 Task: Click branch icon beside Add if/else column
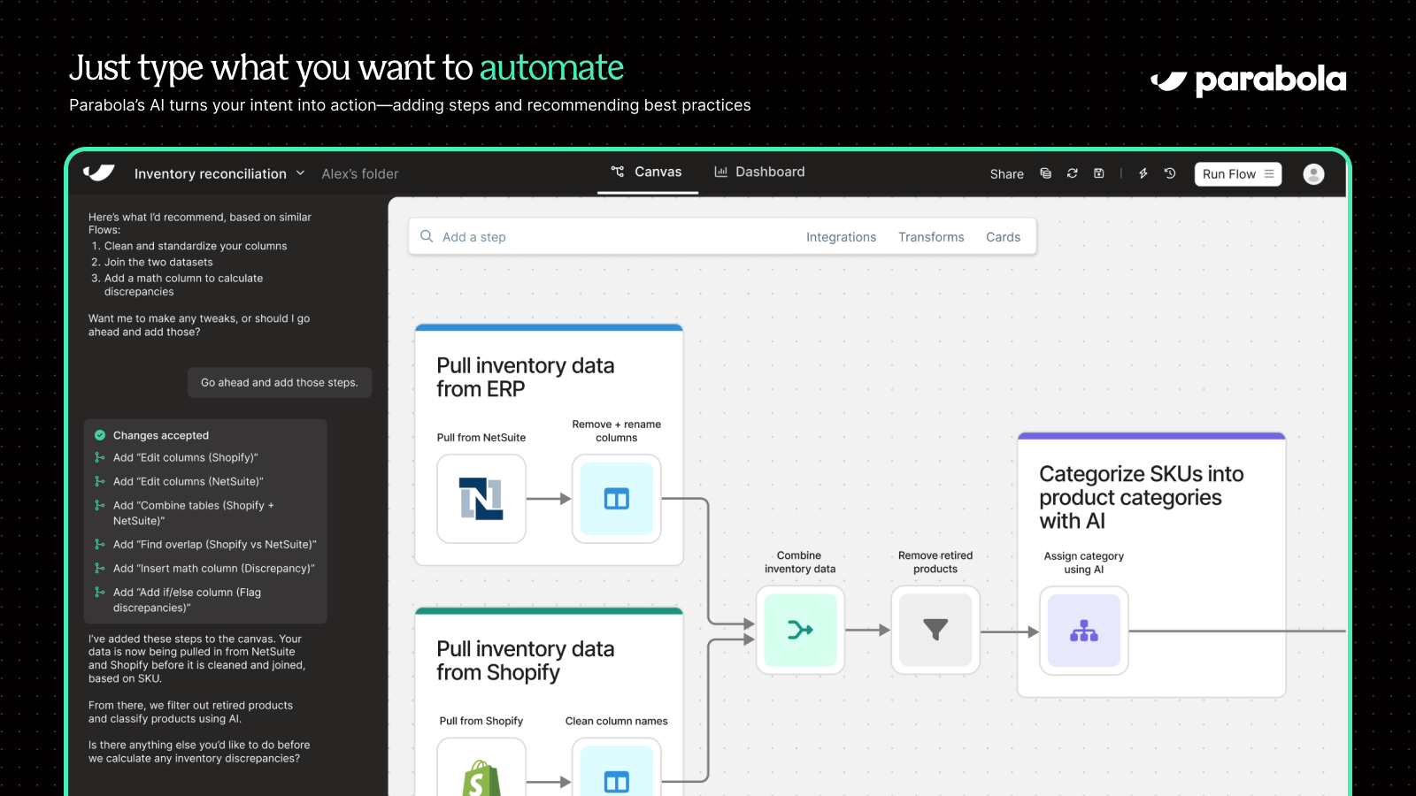(x=100, y=593)
